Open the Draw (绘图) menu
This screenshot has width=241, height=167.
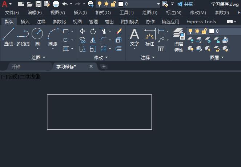pyautogui.click(x=150, y=13)
